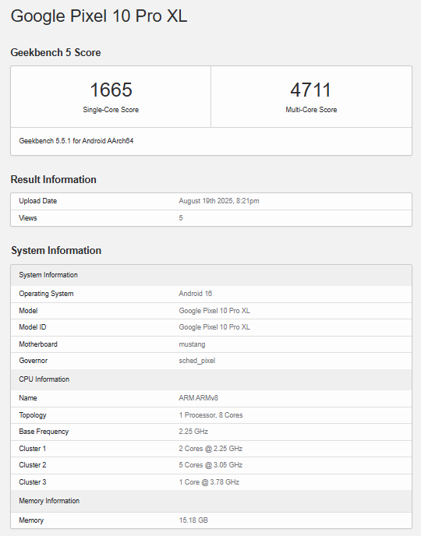Viewport: 421px width, 536px height.
Task: Click the Cluster 2 value 5 Cores @ 3.05 GHz
Action: pyautogui.click(x=210, y=465)
